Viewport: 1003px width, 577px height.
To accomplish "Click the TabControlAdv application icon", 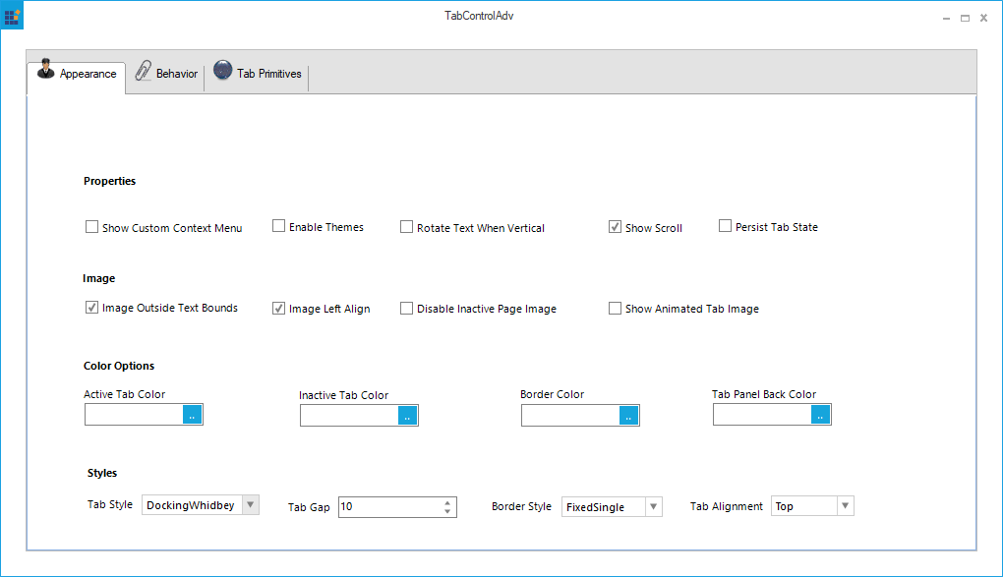I will (x=11, y=16).
